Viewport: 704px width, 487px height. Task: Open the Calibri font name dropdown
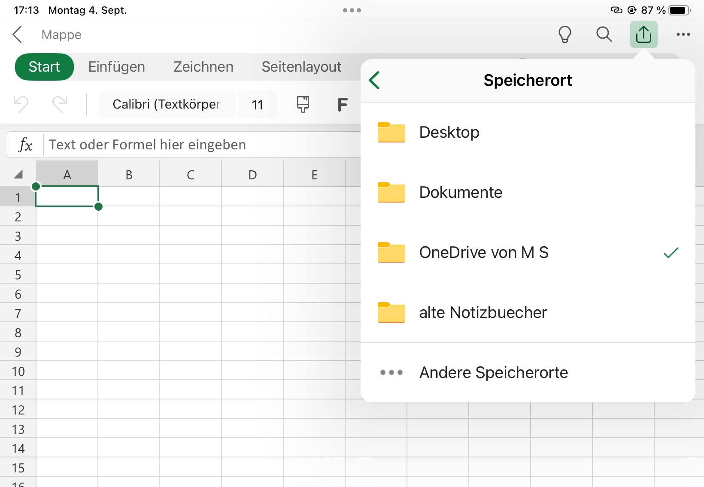tap(167, 104)
